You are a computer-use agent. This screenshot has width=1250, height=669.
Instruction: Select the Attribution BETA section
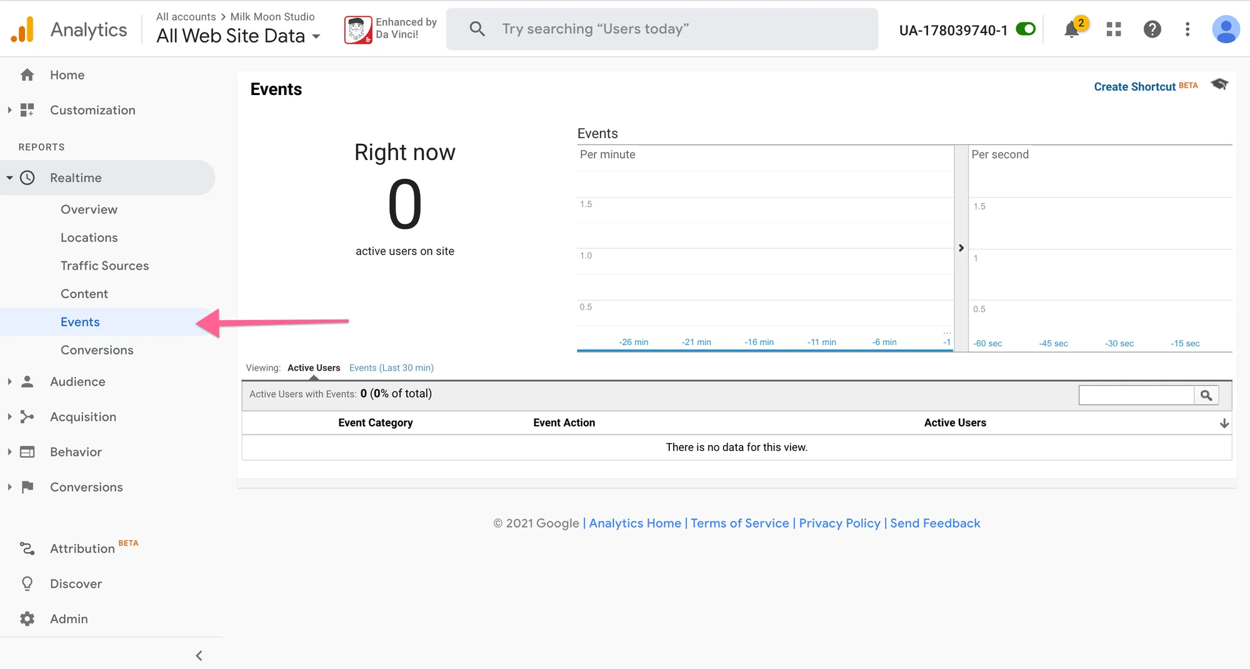pos(82,548)
